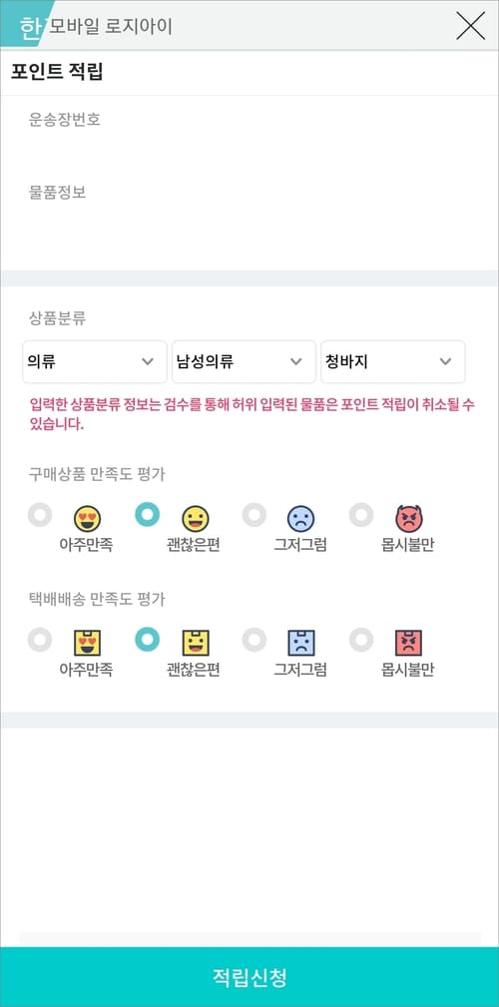499x1007 pixels.
Task: Click the blue sad face product emoji
Action: pos(300,519)
